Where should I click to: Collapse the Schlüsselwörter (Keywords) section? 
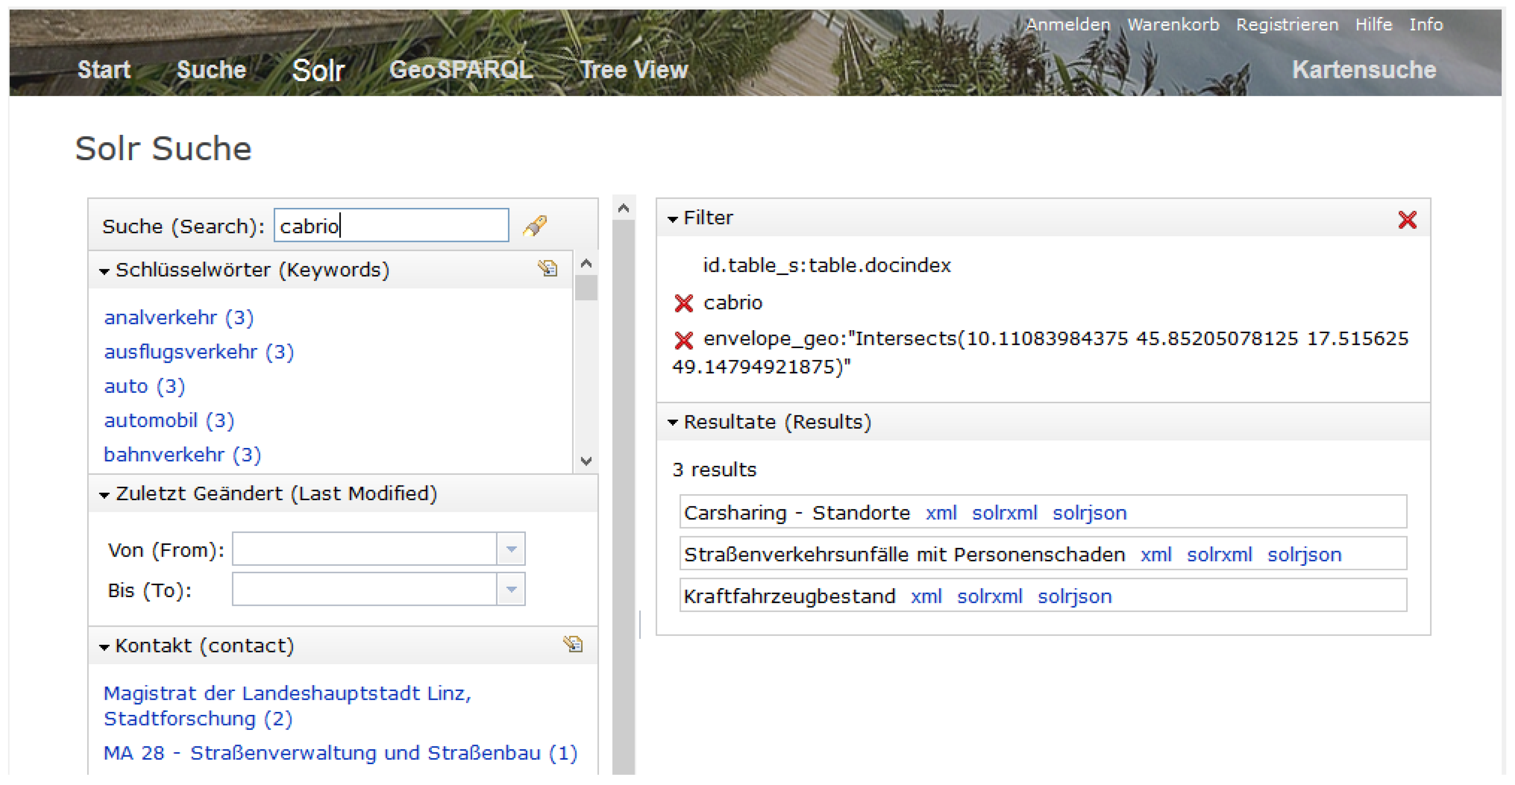[x=105, y=271]
